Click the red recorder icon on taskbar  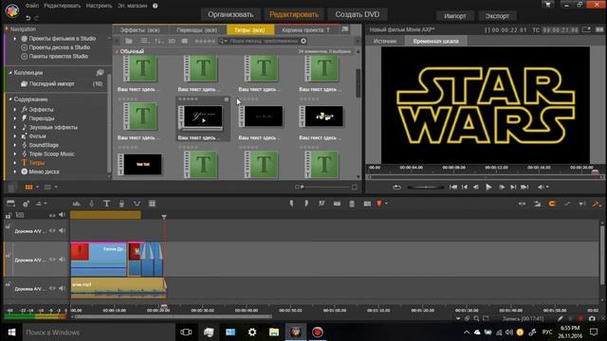pos(318,332)
